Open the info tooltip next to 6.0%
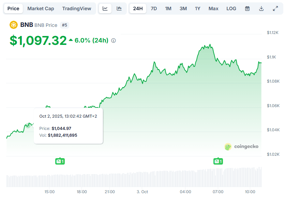The height and width of the screenshot is (202, 286). tap(113, 40)
